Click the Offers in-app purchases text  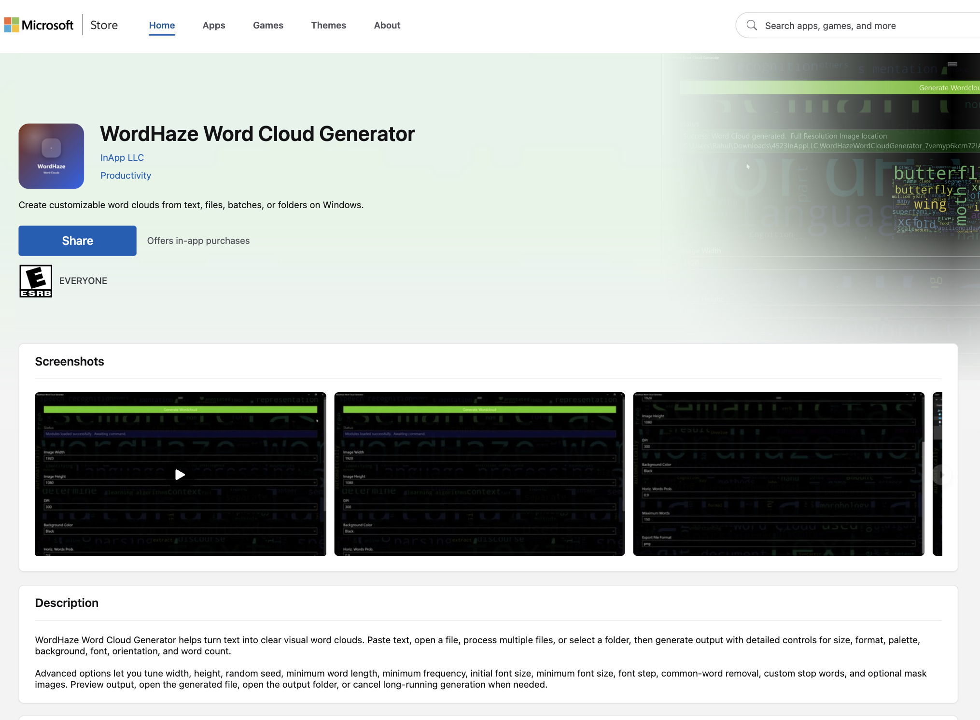click(198, 240)
